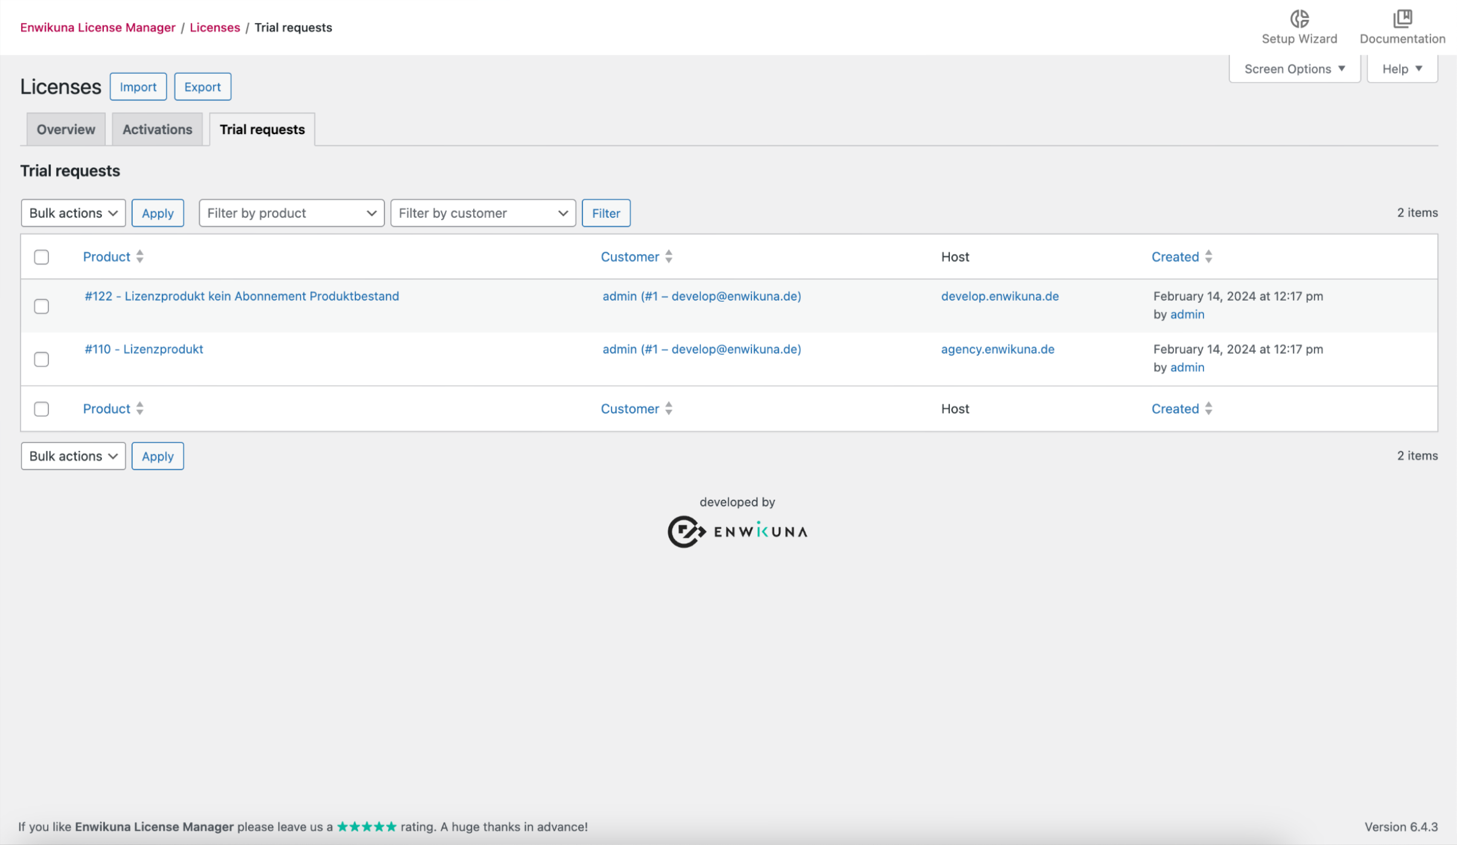Visit agency.enwikuna.de host link
This screenshot has width=1457, height=845.
998,349
